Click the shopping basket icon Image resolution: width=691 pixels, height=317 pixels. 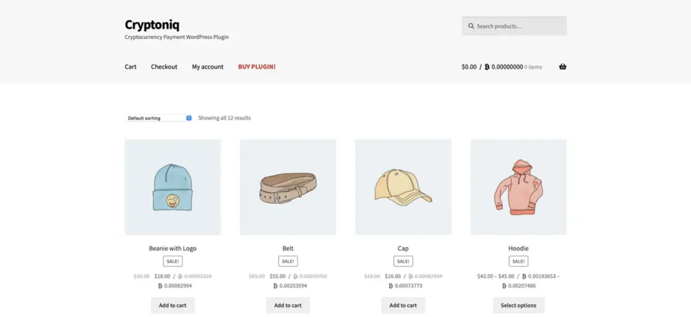click(563, 67)
